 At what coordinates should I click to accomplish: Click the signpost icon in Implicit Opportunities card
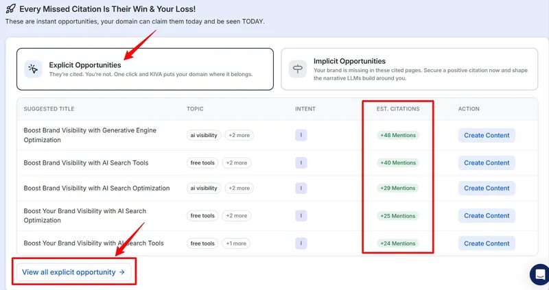tap(298, 69)
